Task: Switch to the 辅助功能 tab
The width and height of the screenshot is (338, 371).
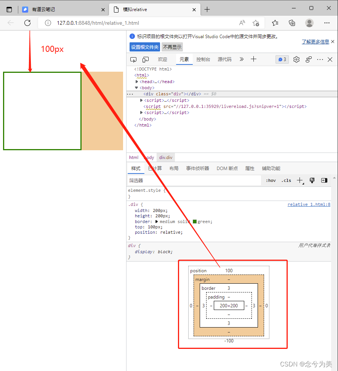Action: (271, 169)
